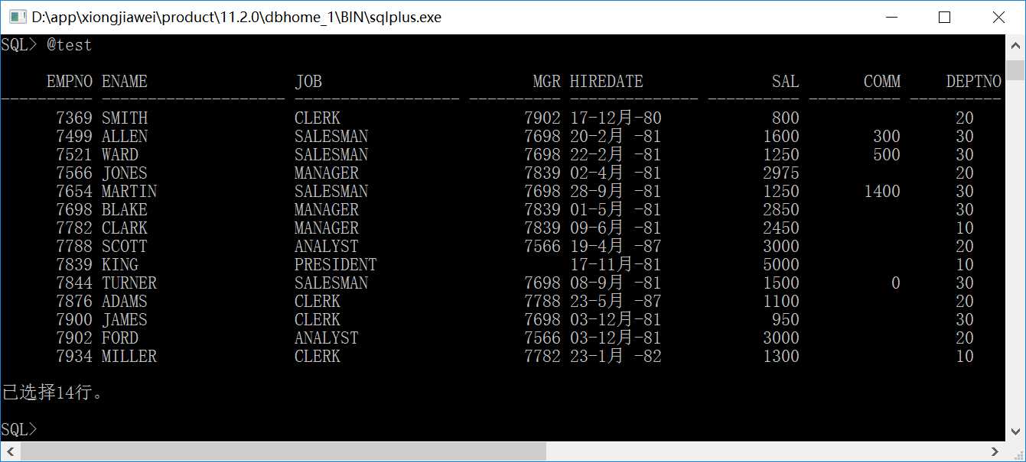Click the ENAME column header
Viewport: 1026px width, 462px height.
125,82
